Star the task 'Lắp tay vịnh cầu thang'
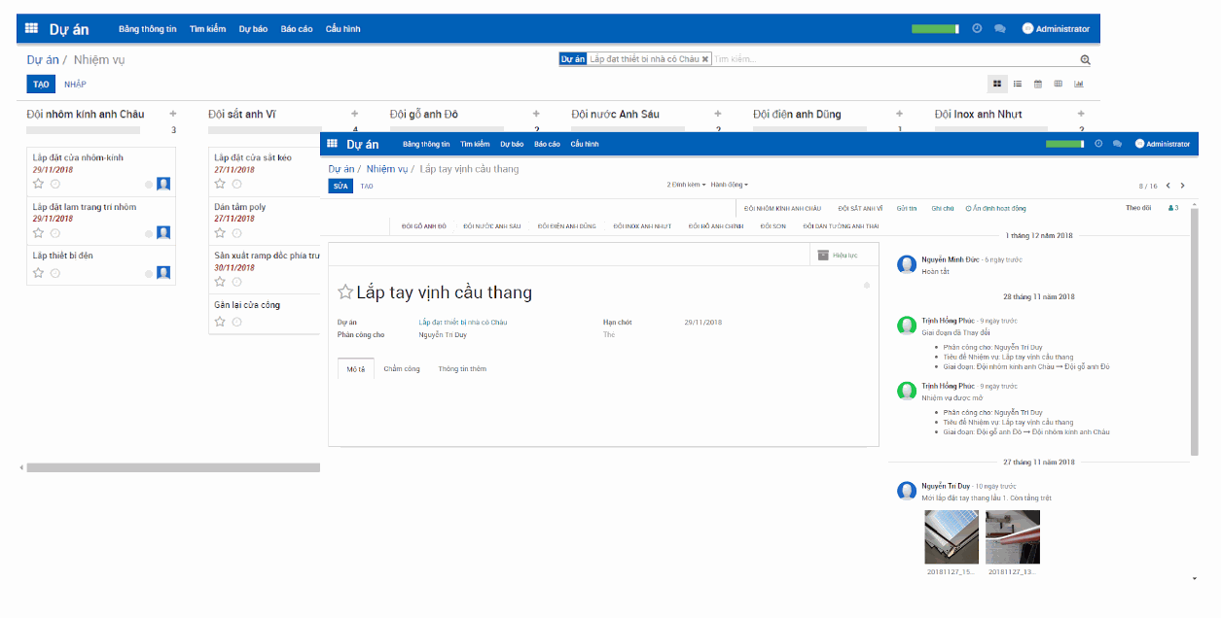This screenshot has width=1221, height=618. coord(346,292)
